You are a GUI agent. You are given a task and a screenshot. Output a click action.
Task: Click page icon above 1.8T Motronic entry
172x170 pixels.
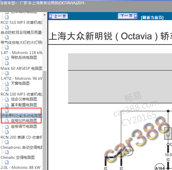click(x=7, y=47)
